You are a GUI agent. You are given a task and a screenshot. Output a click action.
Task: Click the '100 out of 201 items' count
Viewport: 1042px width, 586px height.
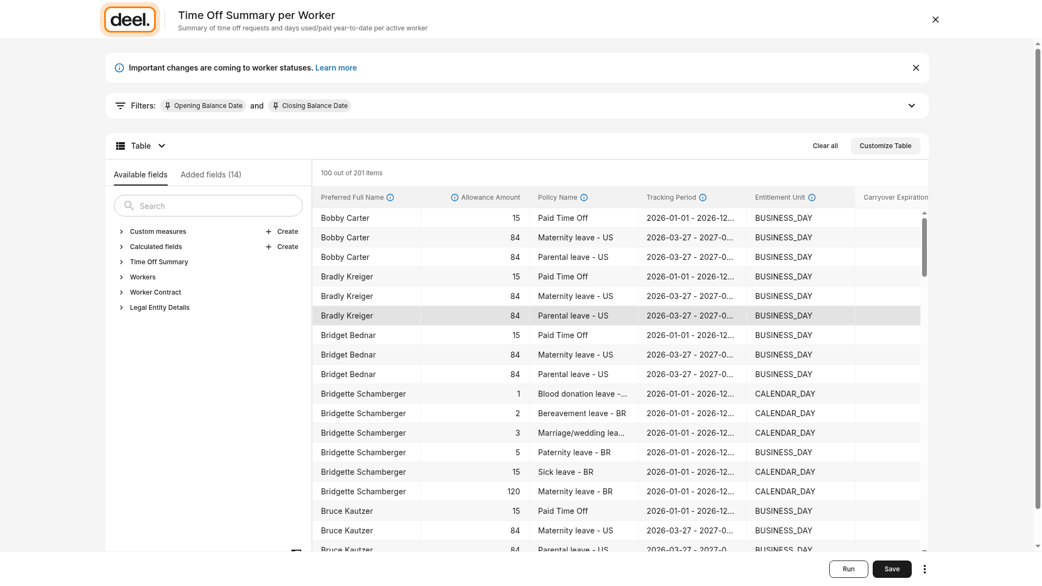[352, 173]
